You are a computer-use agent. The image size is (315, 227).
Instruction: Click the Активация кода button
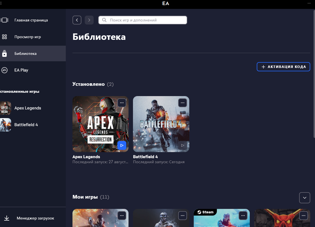pyautogui.click(x=283, y=67)
